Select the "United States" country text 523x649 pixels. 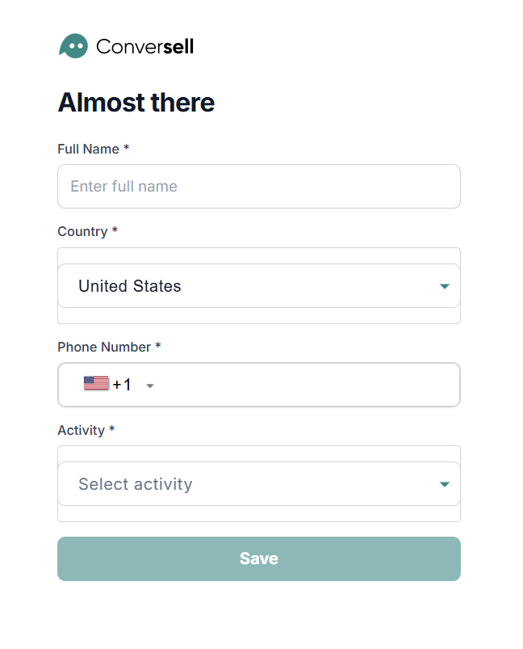point(130,286)
